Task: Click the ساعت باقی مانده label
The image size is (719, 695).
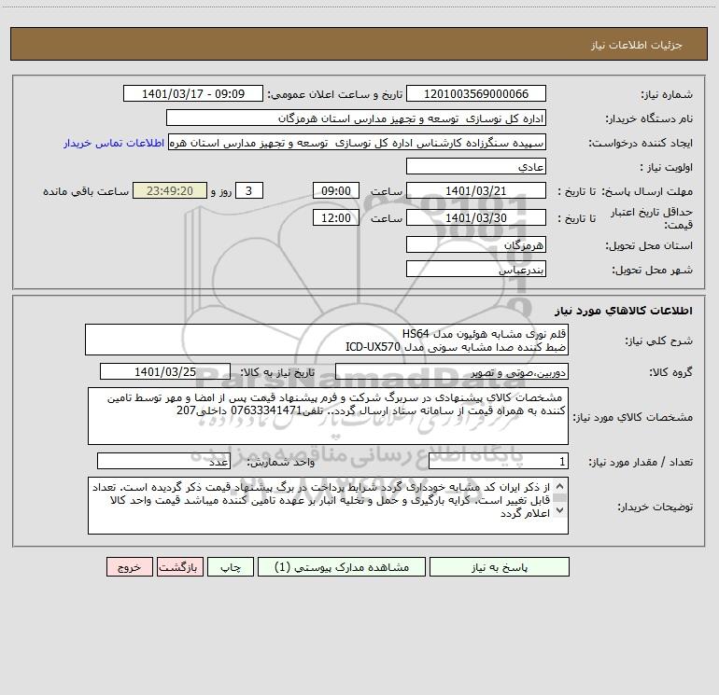Action: [x=86, y=191]
